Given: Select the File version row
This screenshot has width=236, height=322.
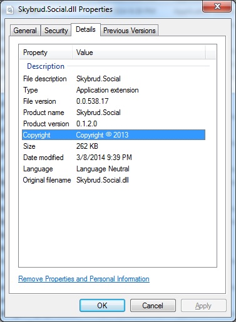Looking at the screenshot, I should click(113, 101).
